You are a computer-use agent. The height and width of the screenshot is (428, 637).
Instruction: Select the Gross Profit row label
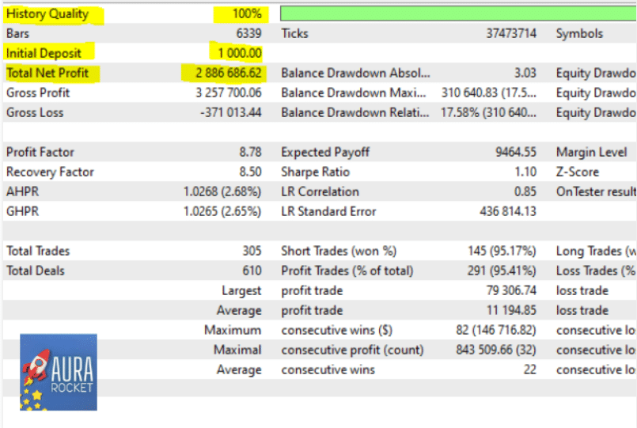(x=38, y=93)
